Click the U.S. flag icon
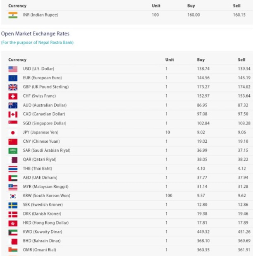The height and width of the screenshot is (256, 253). coord(13,69)
